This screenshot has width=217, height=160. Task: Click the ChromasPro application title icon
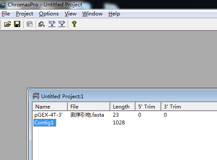click(3, 4)
